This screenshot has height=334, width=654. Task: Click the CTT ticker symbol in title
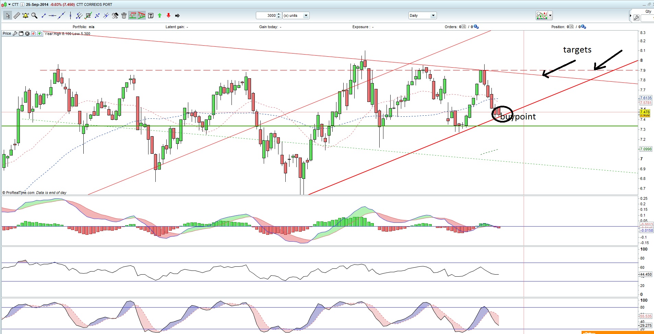point(15,4)
